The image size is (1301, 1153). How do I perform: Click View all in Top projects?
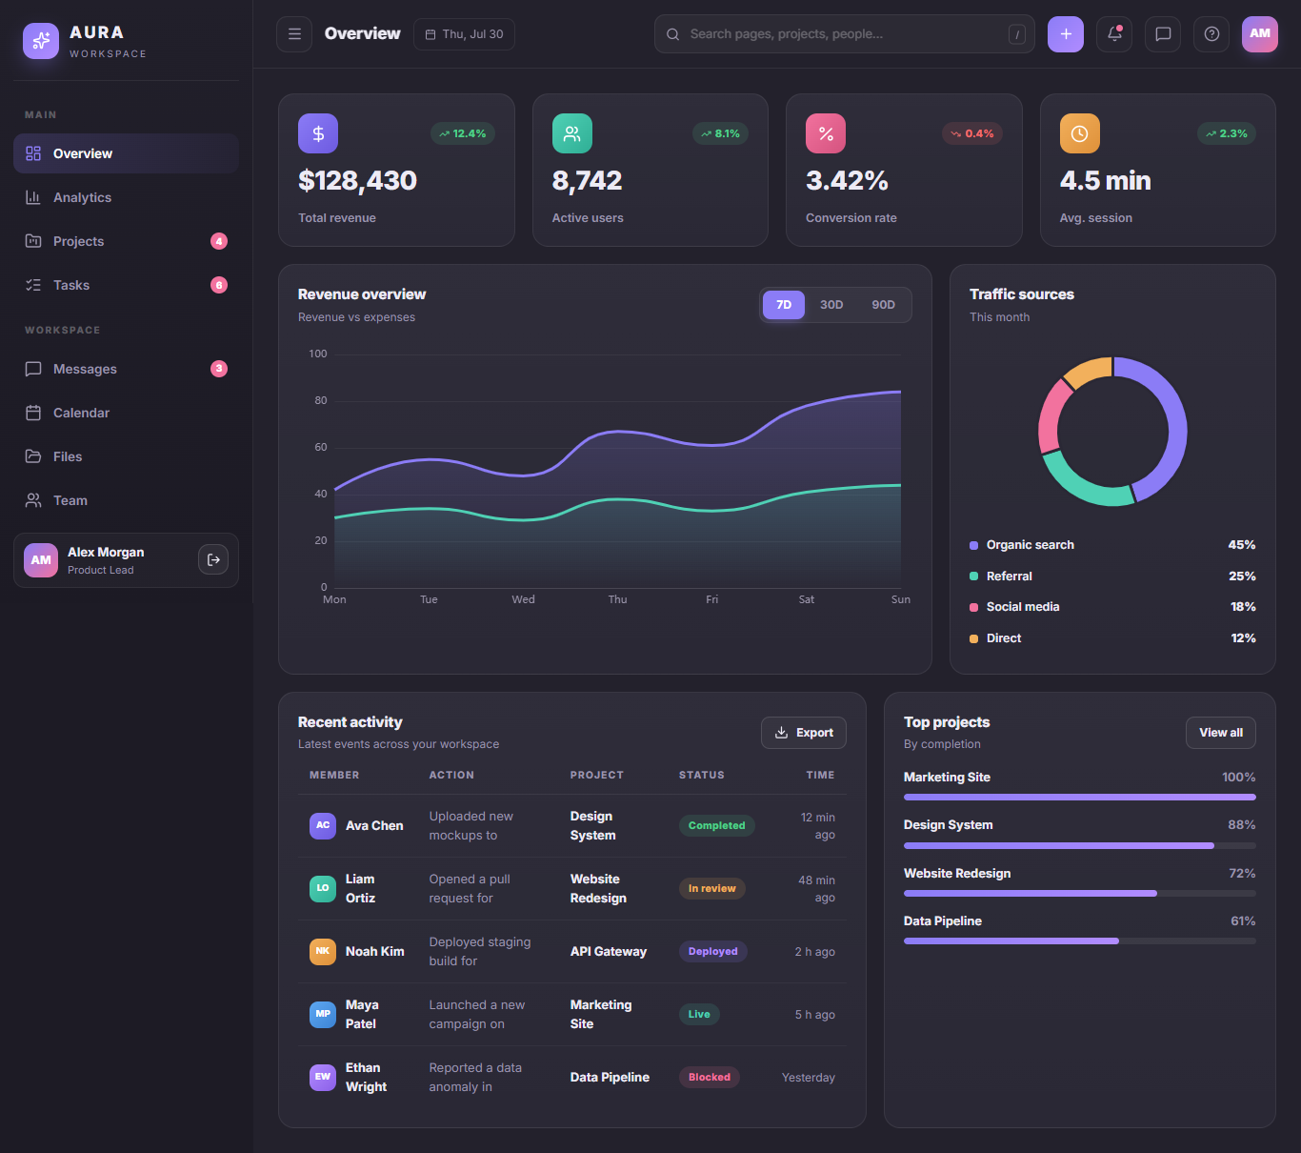[1221, 733]
